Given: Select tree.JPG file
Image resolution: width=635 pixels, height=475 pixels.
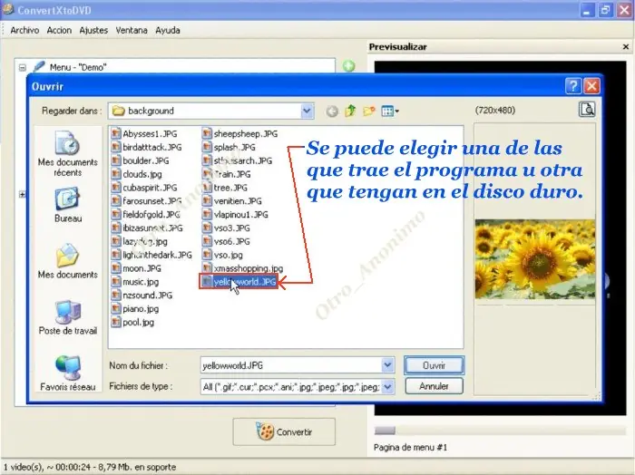Looking at the screenshot, I should pos(225,188).
